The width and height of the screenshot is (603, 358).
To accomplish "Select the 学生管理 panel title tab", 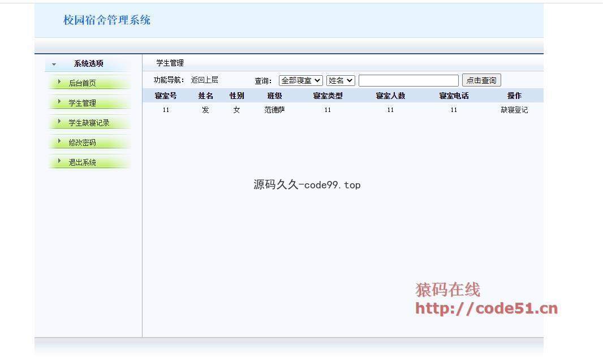I will [x=170, y=63].
